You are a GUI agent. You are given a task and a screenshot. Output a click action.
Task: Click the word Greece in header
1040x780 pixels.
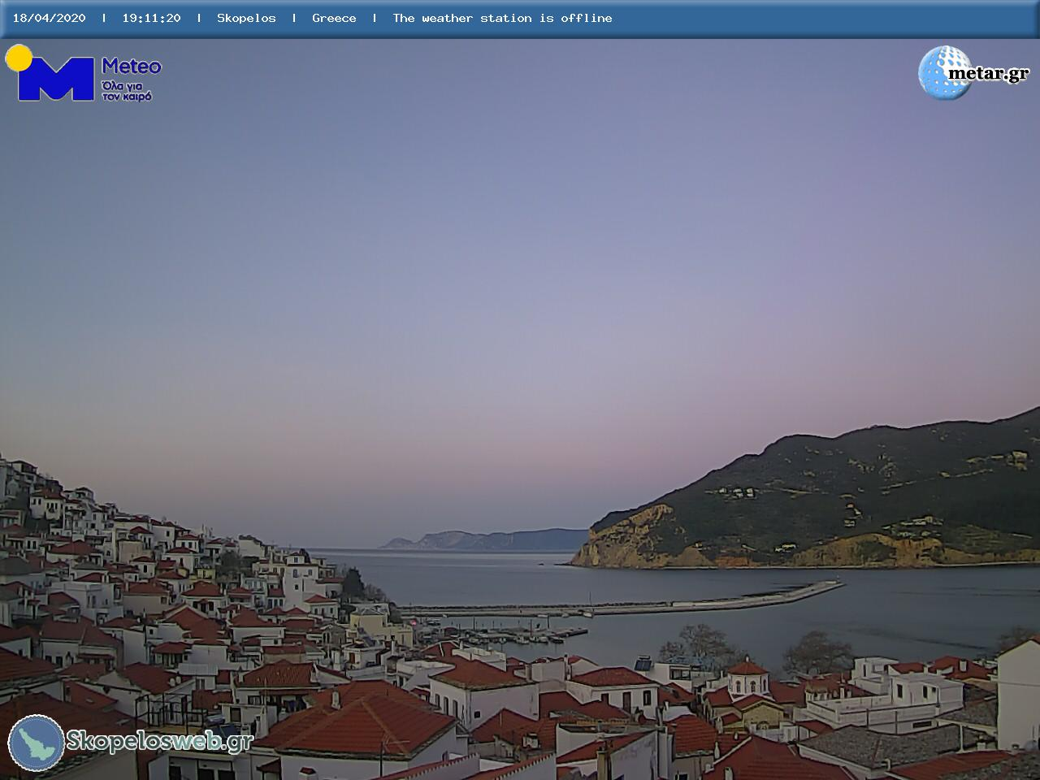coord(334,18)
